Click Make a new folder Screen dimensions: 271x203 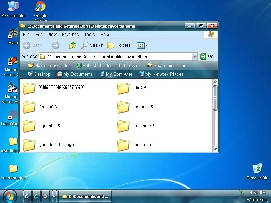coord(49,65)
